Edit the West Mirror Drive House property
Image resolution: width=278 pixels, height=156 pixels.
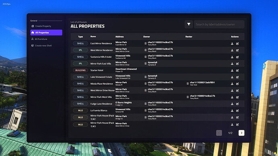point(237,90)
